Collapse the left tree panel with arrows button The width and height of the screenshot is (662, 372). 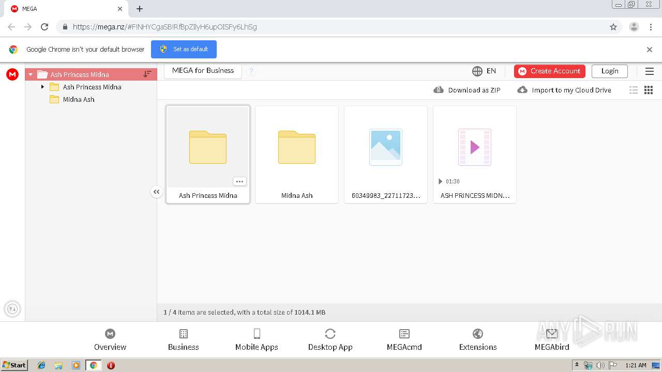tap(157, 192)
